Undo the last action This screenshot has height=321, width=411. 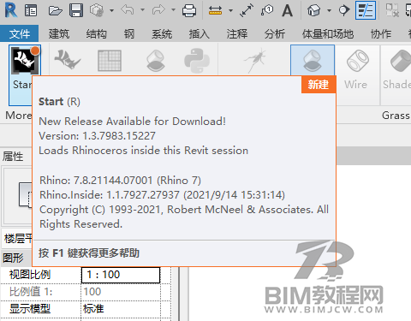128,10
